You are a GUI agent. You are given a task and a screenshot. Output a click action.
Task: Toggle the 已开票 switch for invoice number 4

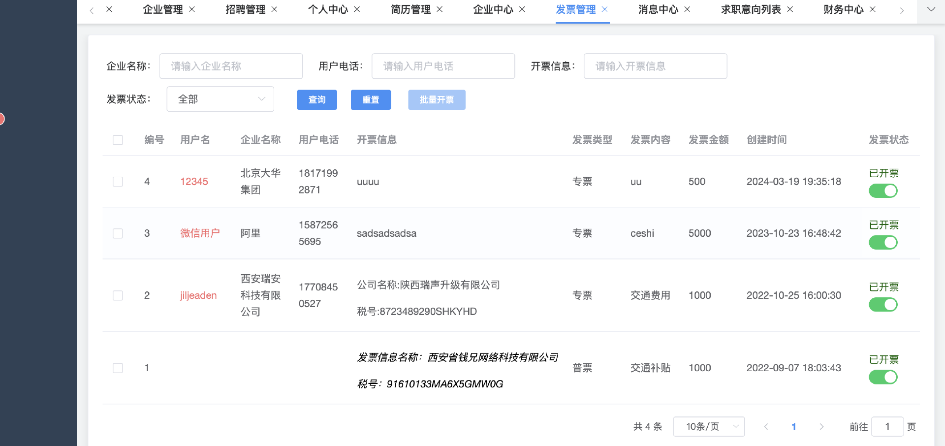pos(883,191)
